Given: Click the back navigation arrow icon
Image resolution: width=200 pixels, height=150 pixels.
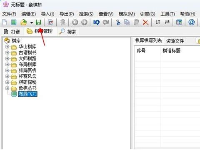Looking at the screenshot, I should pyautogui.click(x=75, y=22).
